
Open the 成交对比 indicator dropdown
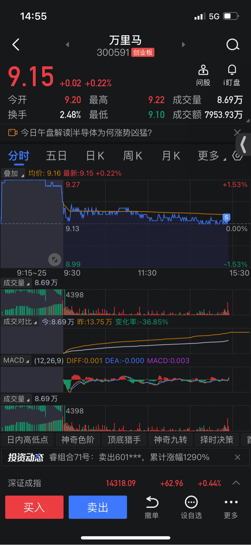point(20,322)
